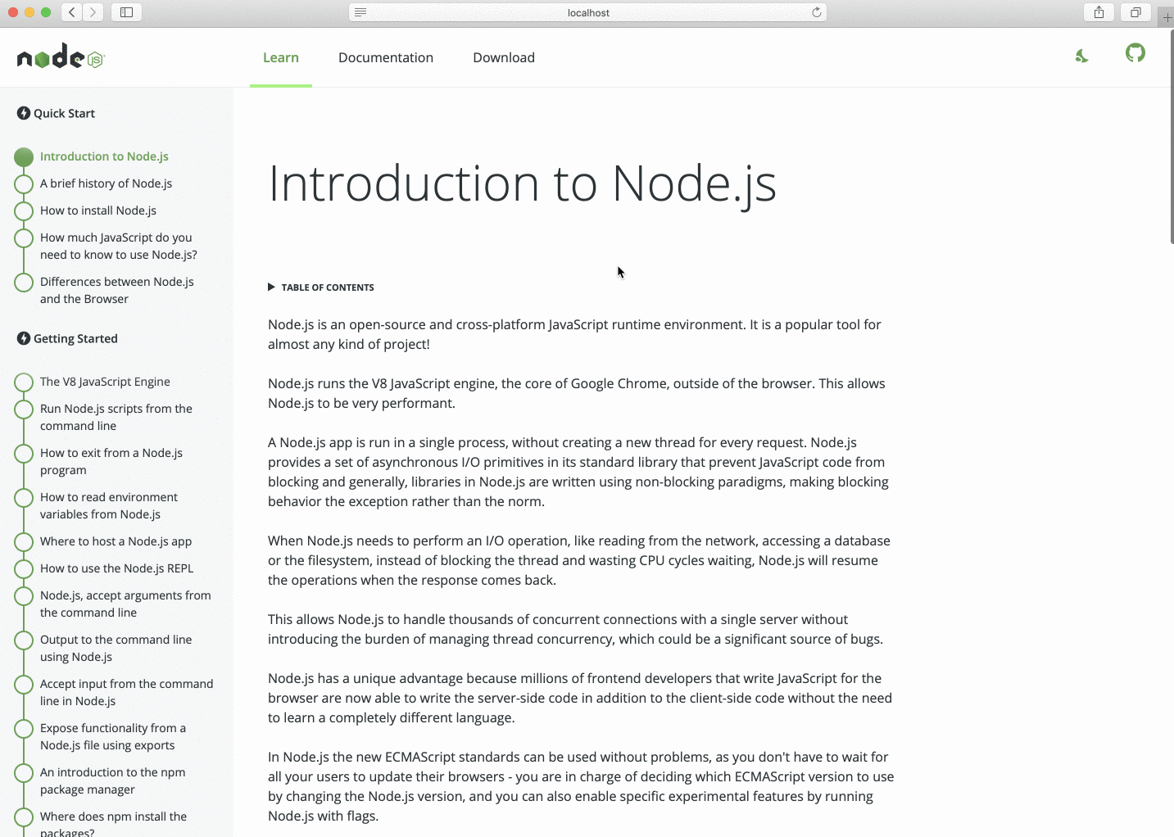Open How to read environment variables article
1174x837 pixels.
point(109,505)
